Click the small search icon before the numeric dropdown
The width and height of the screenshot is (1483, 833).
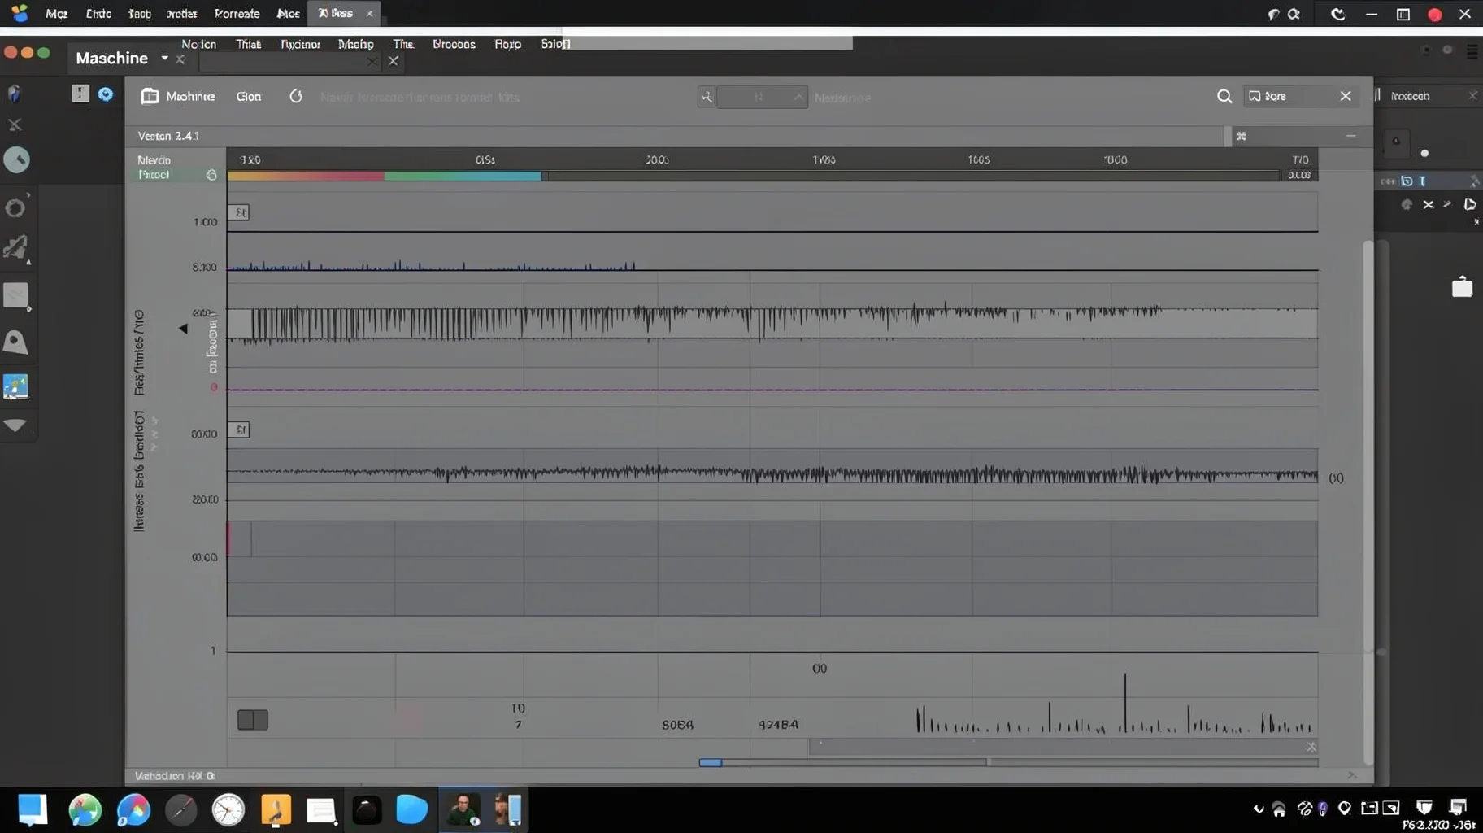tap(707, 98)
